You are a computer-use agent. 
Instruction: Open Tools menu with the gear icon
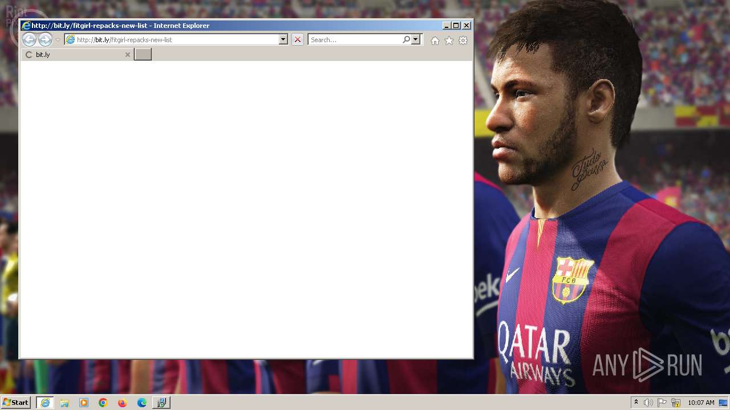pyautogui.click(x=463, y=40)
